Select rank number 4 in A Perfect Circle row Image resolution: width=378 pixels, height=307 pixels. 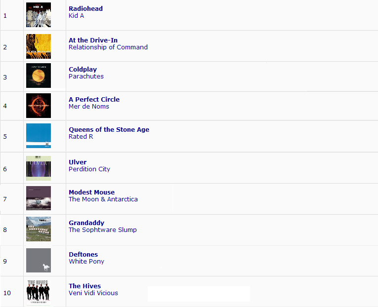5,106
